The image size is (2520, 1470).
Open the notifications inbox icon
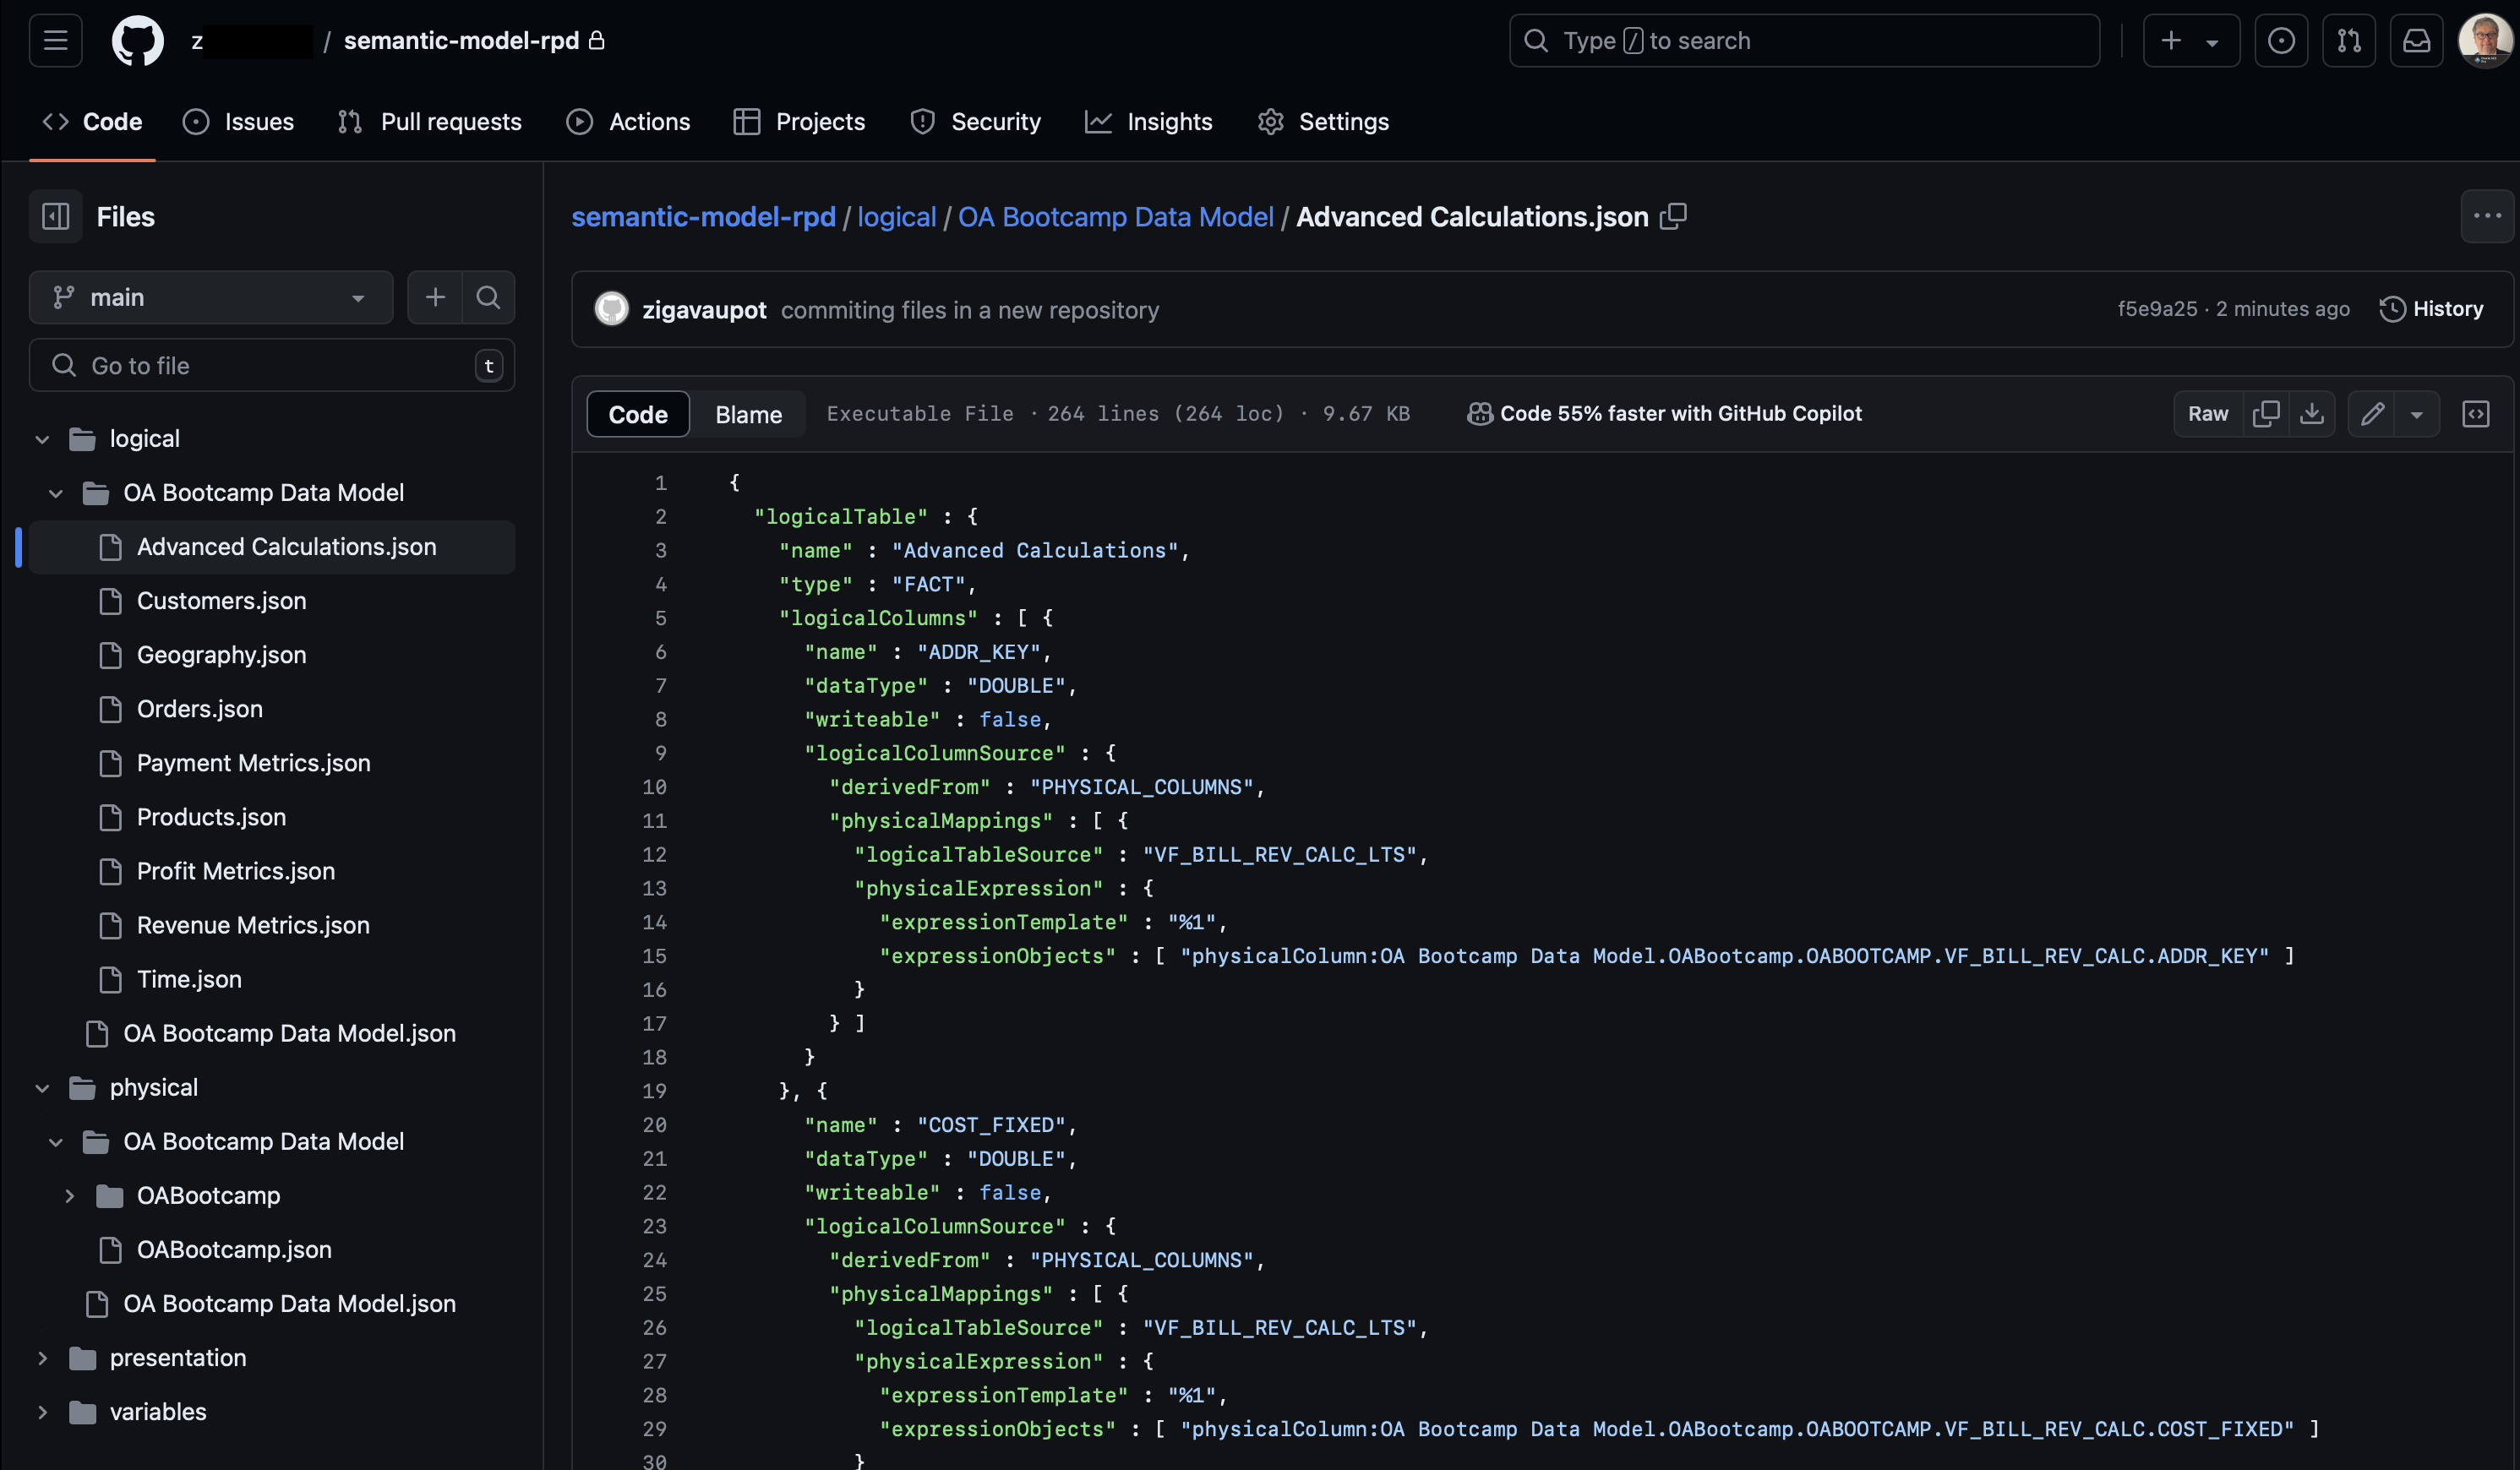[2417, 41]
